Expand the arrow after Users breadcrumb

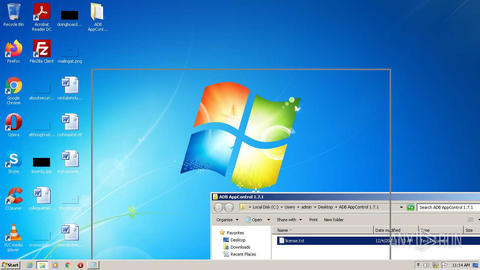(x=298, y=207)
